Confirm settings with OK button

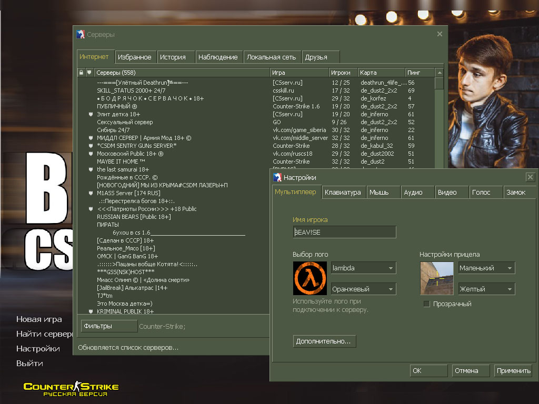(x=428, y=371)
